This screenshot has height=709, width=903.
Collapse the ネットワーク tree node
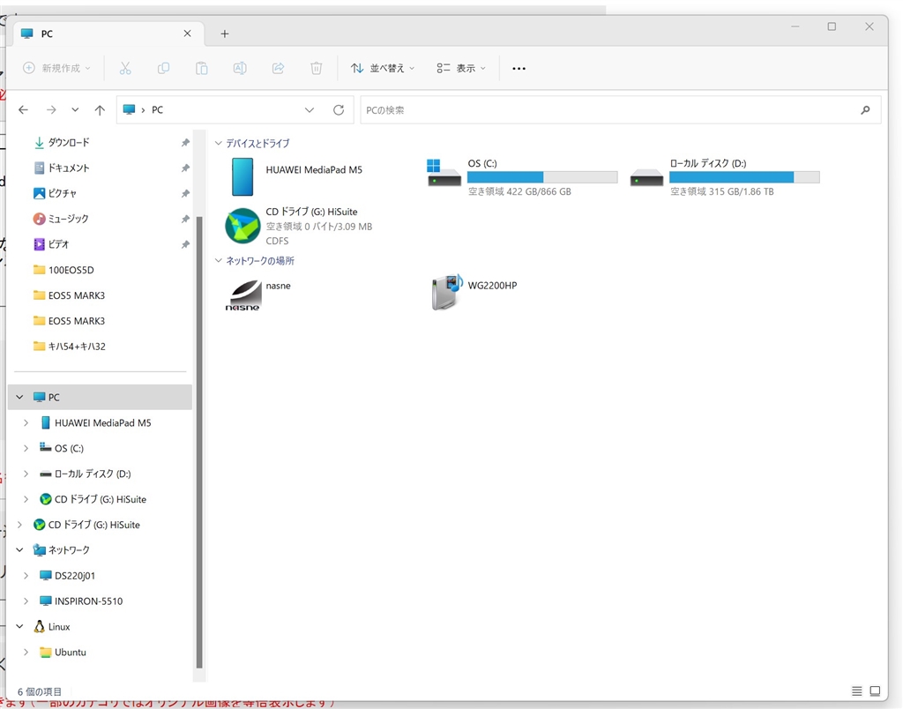coord(19,550)
